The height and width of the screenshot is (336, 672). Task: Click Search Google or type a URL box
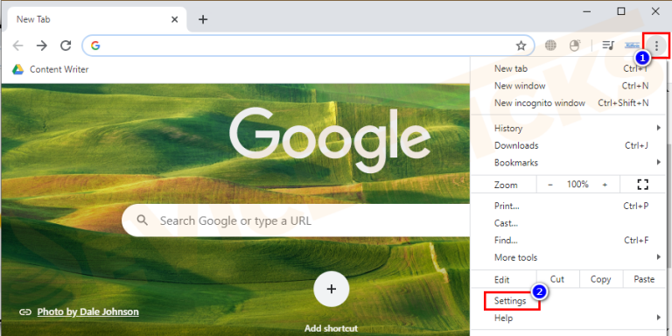click(296, 220)
